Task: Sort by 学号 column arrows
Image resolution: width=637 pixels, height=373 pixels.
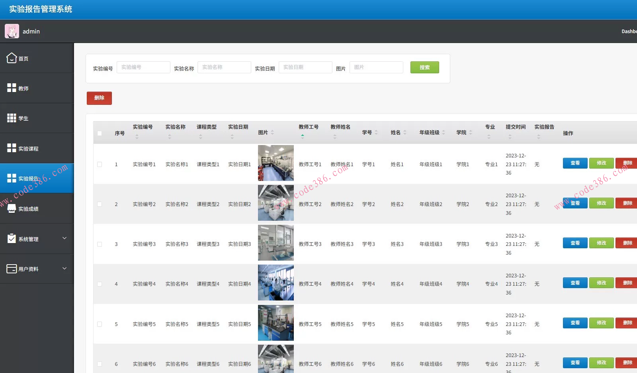Action: coord(376,132)
